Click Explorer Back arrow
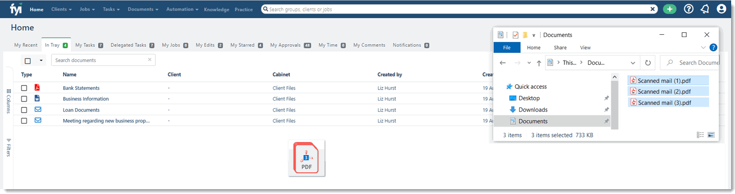This screenshot has width=735, height=194. point(503,63)
